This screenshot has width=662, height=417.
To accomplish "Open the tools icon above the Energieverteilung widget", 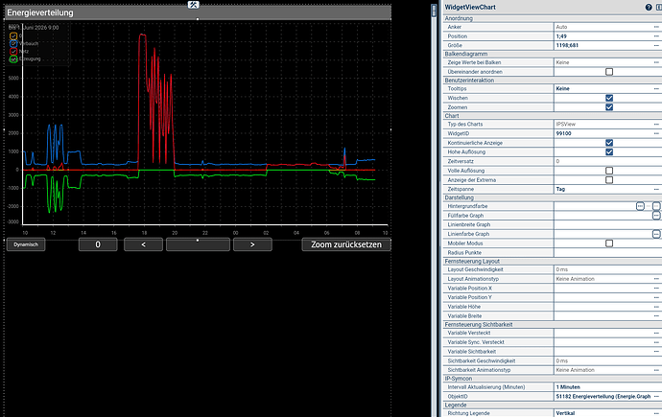I will point(194,5).
